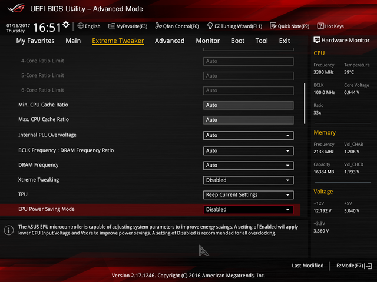Open MyFavorite(F3) text button
The height and width of the screenshot is (282, 377).
pos(132,26)
